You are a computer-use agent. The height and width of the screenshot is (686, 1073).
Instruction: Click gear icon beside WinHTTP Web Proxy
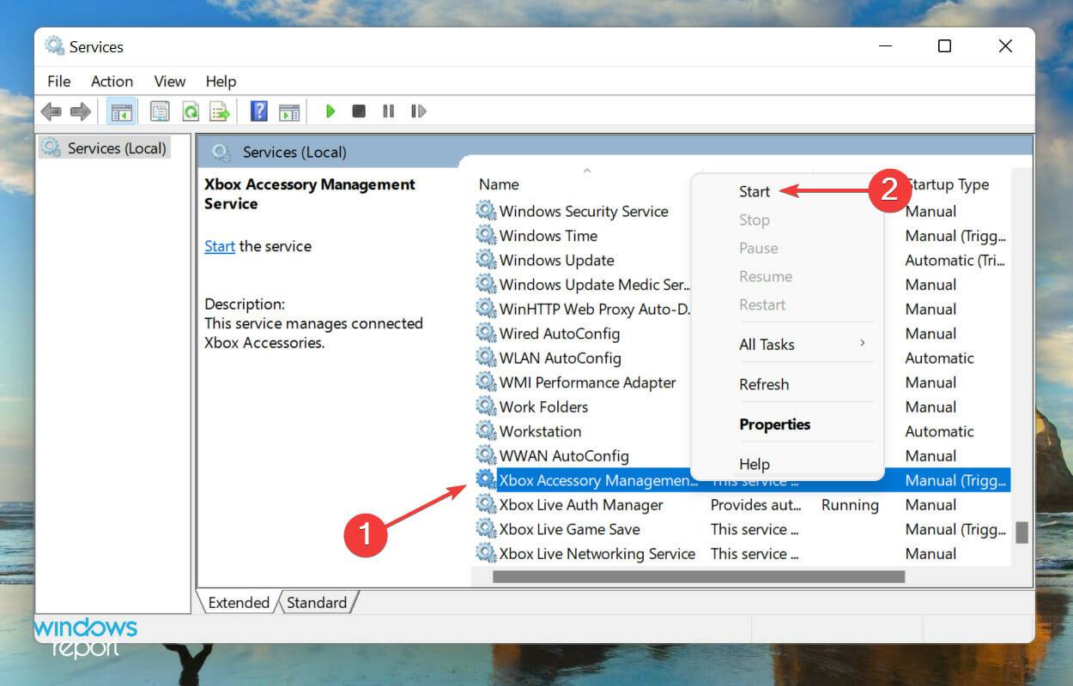[486, 309]
